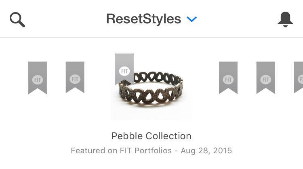Click the word Portfolios in the caption
The height and width of the screenshot is (169, 303).
point(154,151)
